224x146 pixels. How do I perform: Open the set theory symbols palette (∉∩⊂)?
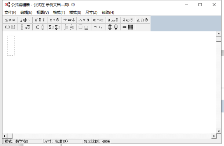(98, 20)
